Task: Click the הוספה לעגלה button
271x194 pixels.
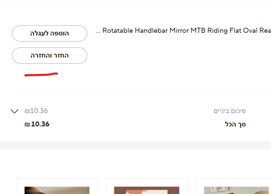Action: click(x=49, y=33)
